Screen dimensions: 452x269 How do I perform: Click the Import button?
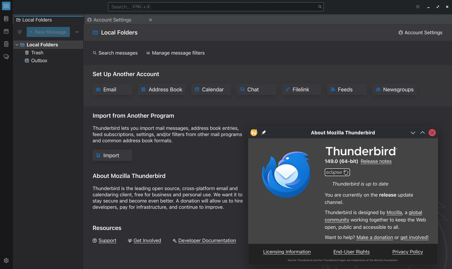tap(112, 155)
